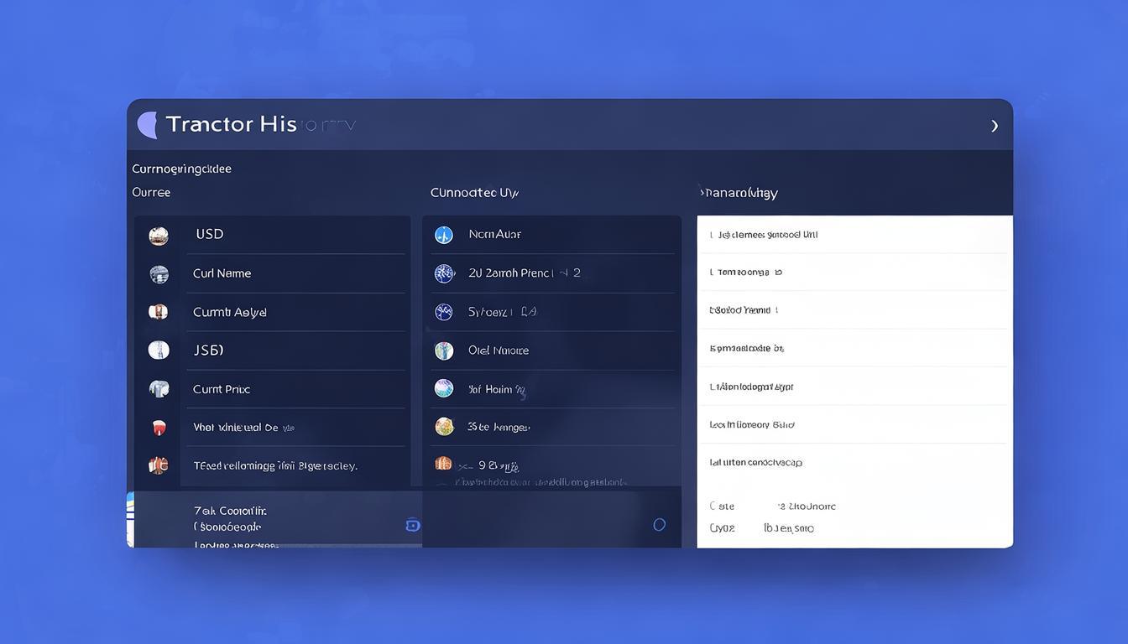Image resolution: width=1128 pixels, height=644 pixels.
Task: Toggle the small blue square icon in bottom bar
Action: click(x=412, y=525)
